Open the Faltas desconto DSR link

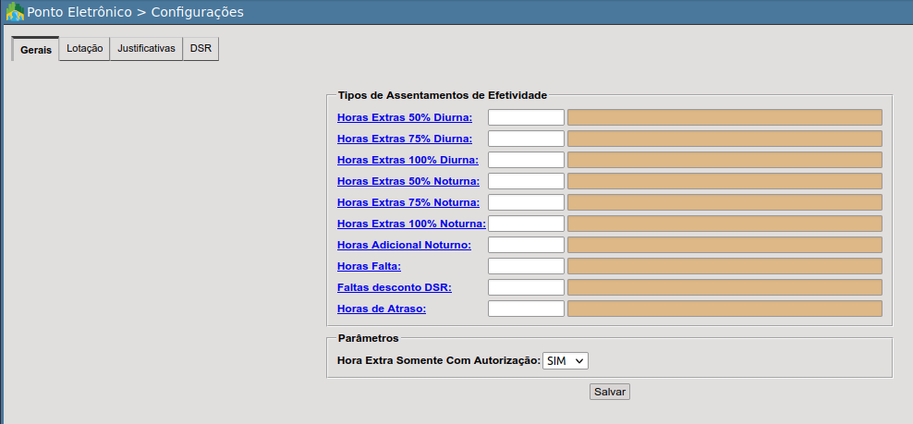coord(395,287)
